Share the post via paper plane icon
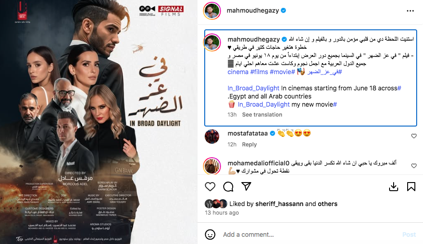 pos(246,186)
